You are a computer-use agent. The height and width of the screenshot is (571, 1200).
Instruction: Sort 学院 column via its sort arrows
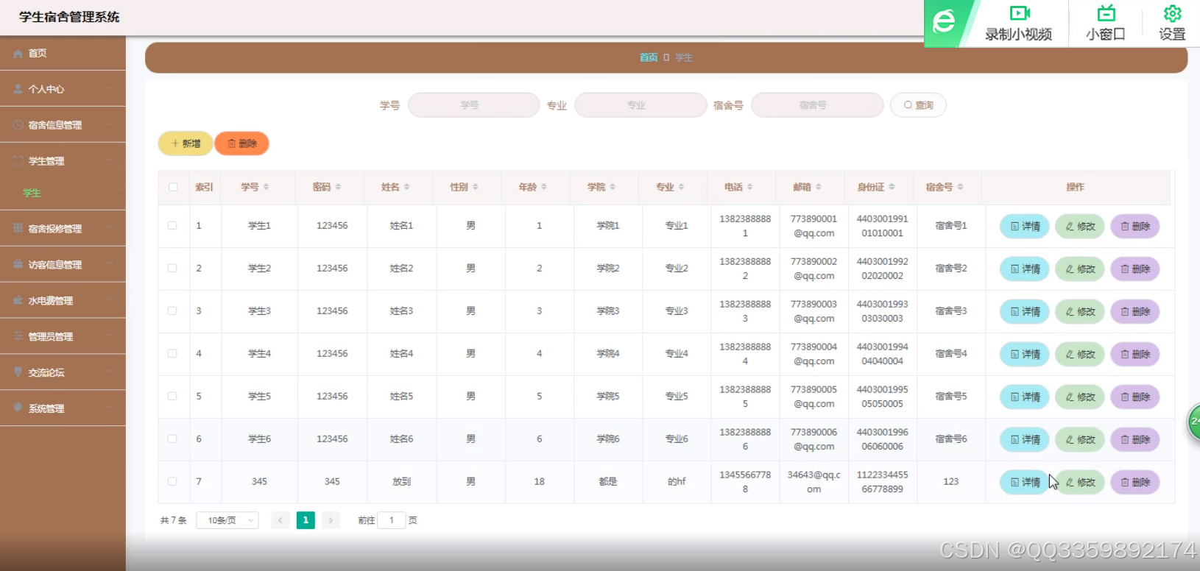613,187
